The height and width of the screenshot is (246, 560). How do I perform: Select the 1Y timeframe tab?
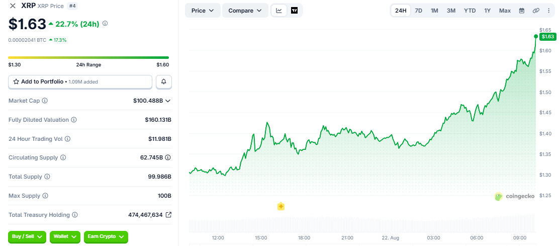click(488, 11)
